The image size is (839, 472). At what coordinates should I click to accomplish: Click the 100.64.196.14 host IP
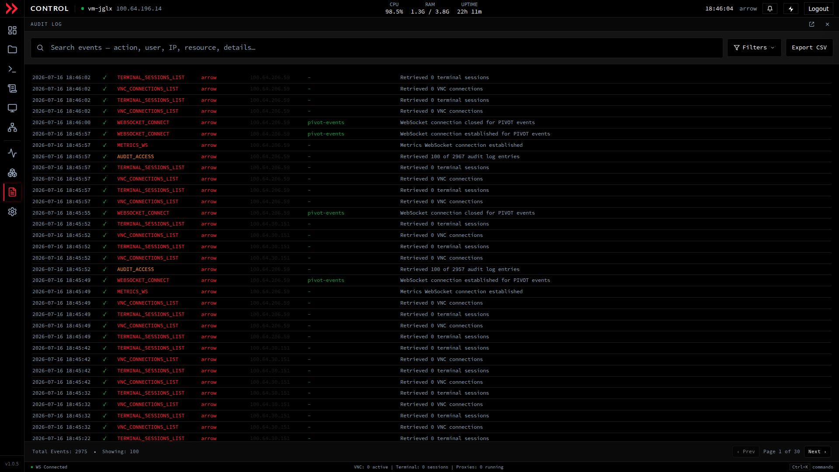(x=139, y=9)
